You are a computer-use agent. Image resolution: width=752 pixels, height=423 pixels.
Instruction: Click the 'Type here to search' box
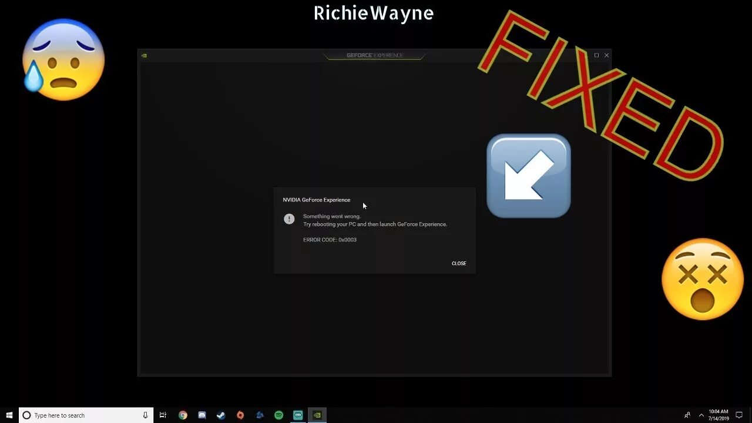click(x=86, y=415)
